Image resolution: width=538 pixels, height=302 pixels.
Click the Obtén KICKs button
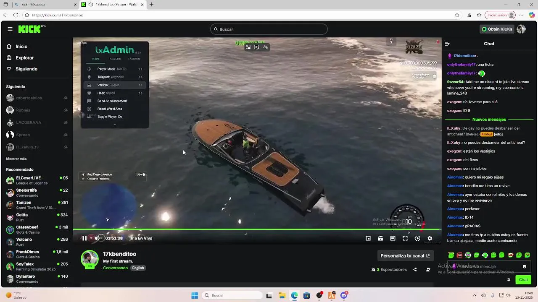point(497,29)
